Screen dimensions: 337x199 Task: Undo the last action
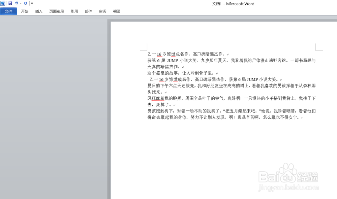(16, 3)
